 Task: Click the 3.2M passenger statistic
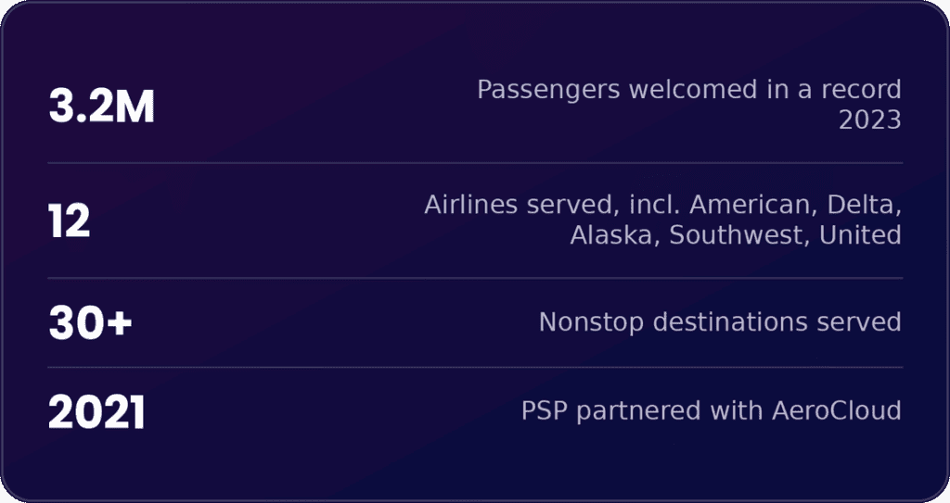(102, 106)
